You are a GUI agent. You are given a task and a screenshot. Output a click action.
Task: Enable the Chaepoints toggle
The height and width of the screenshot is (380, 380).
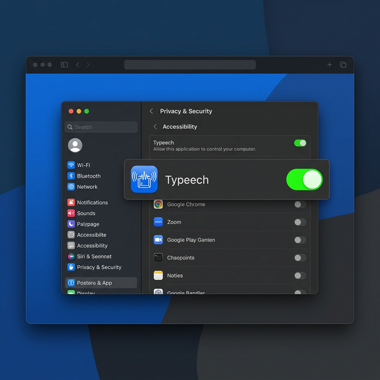coord(300,258)
